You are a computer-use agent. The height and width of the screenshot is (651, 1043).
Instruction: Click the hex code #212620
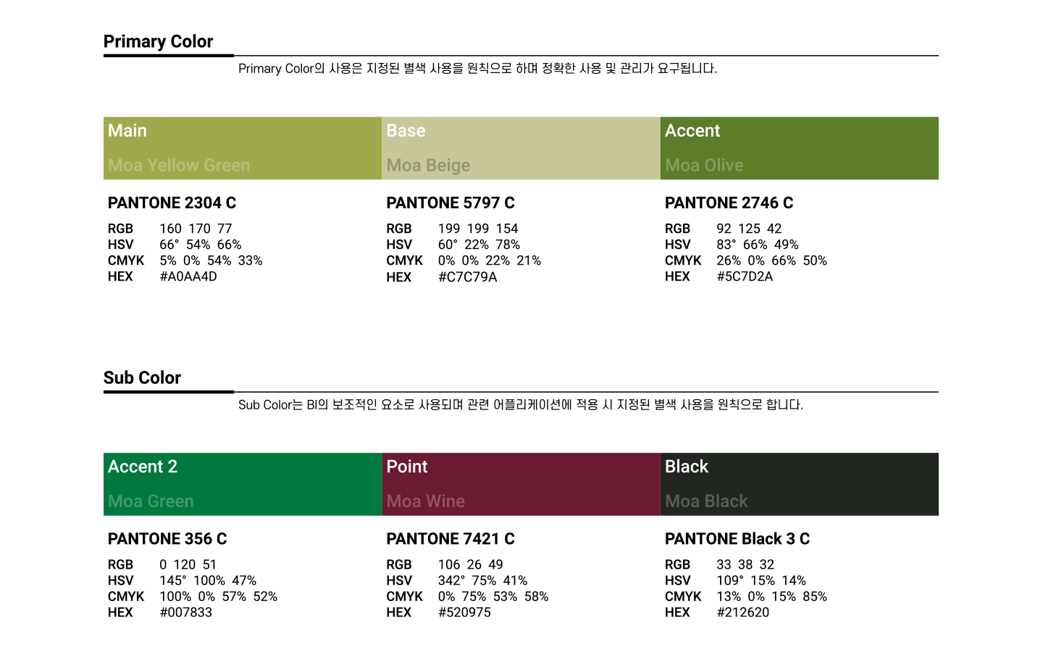tap(743, 613)
